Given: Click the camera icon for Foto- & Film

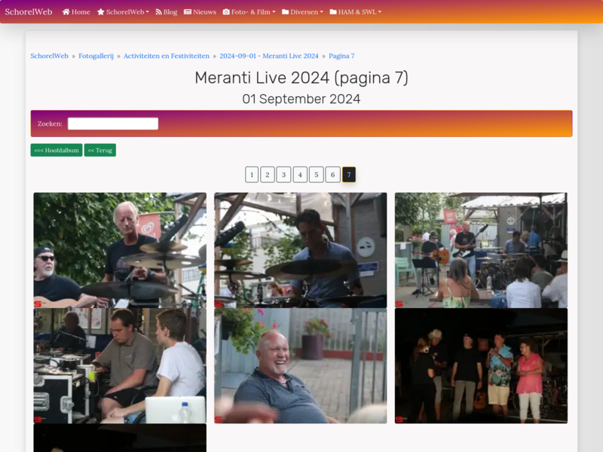Looking at the screenshot, I should tap(226, 12).
